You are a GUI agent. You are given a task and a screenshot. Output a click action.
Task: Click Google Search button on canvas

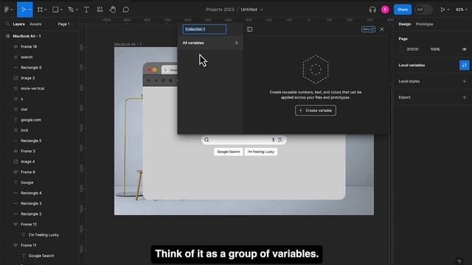click(x=229, y=152)
